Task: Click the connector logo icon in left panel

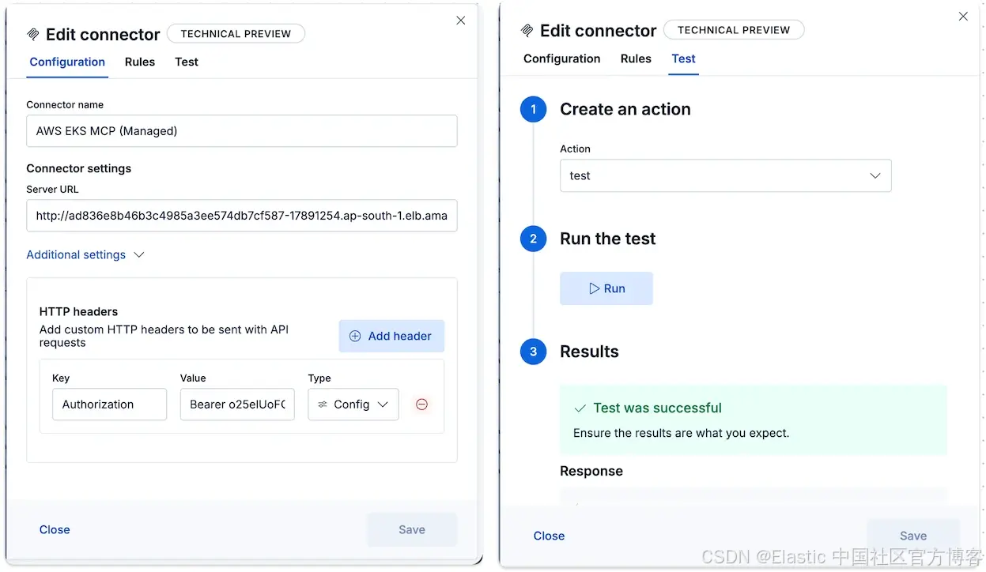Action: tap(33, 34)
